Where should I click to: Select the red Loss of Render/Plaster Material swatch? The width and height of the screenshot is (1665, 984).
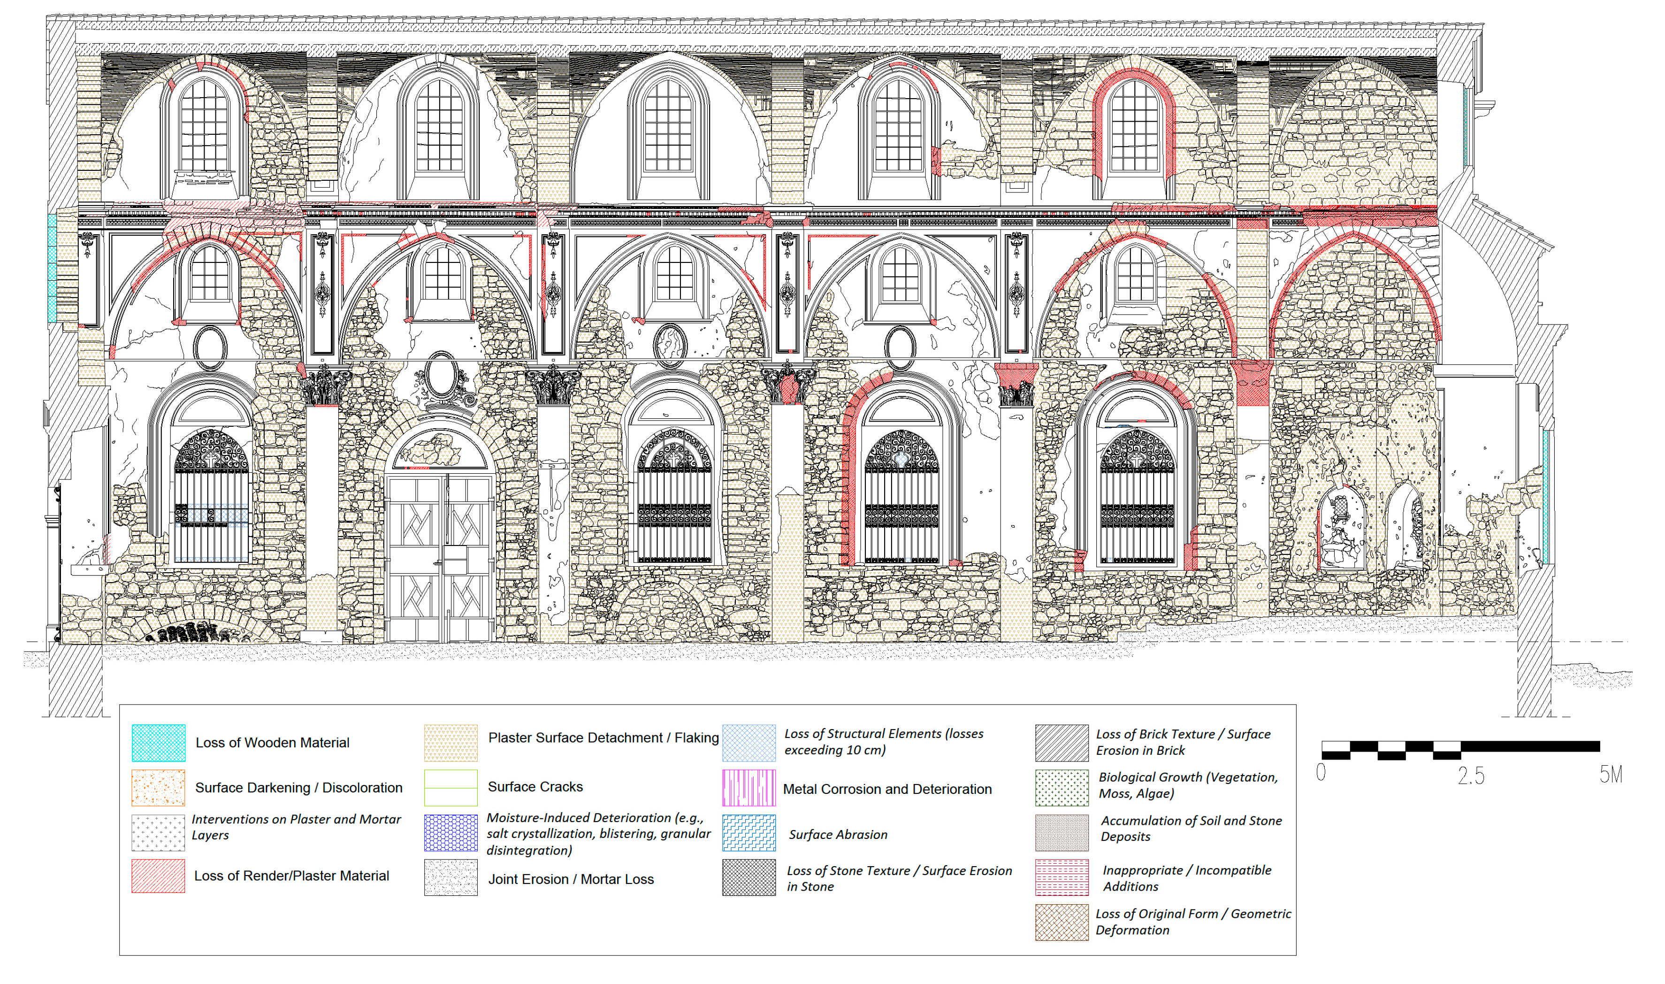(159, 876)
